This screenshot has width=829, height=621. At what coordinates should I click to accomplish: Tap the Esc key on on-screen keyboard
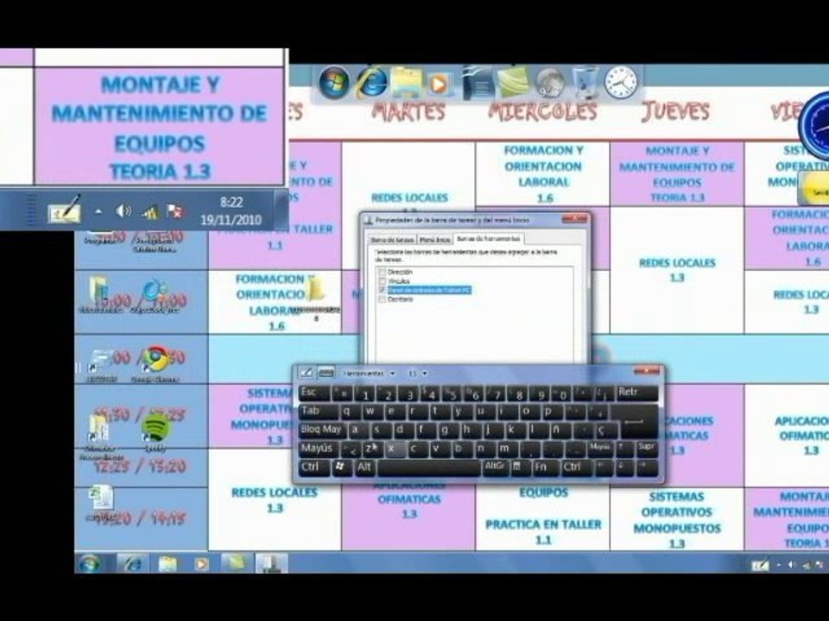point(314,392)
